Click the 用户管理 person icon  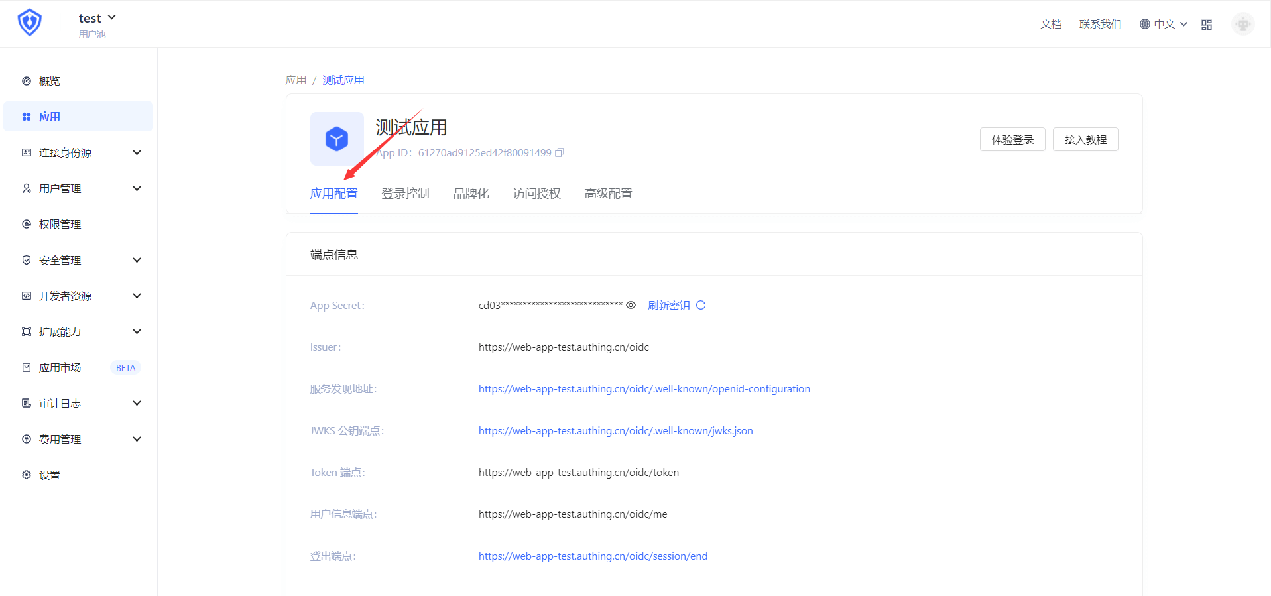click(x=27, y=188)
